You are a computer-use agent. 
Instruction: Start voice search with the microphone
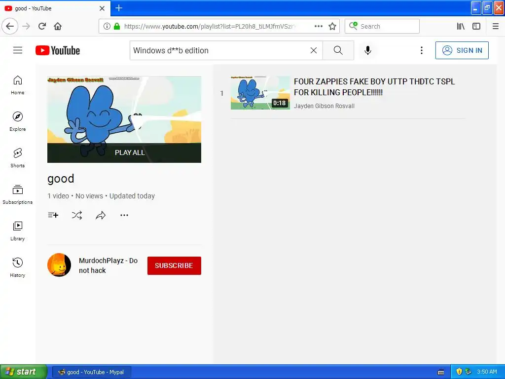pos(368,50)
